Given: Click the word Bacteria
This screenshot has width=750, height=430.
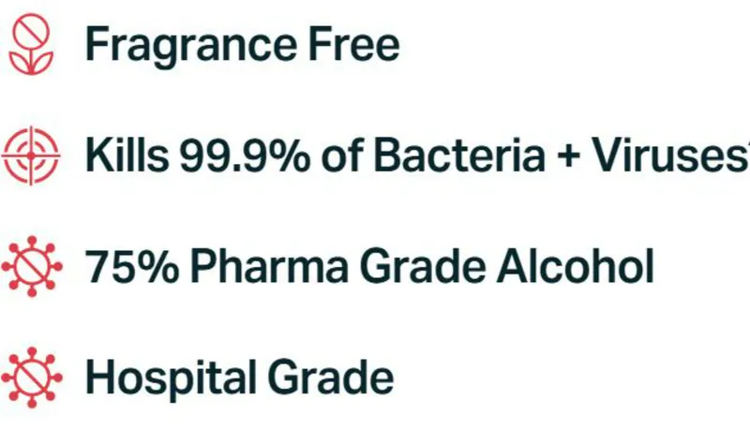Looking at the screenshot, I should pyautogui.click(x=459, y=156).
